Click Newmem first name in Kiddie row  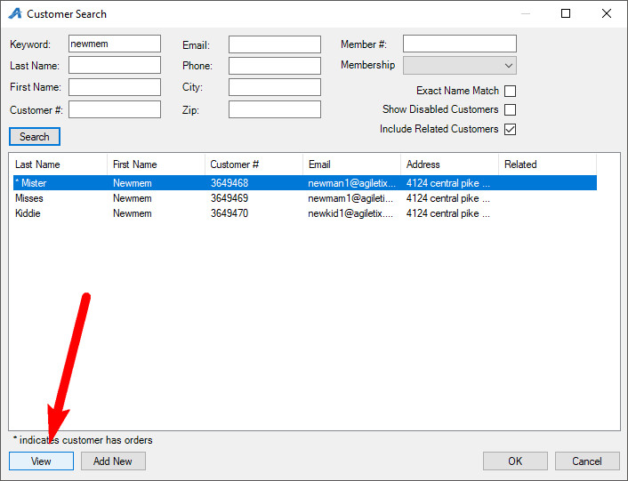[133, 213]
